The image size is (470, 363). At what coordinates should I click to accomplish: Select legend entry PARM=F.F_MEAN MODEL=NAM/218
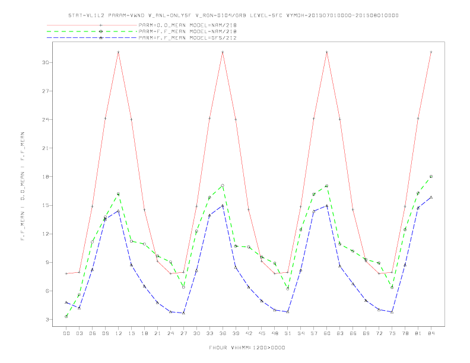pyautogui.click(x=188, y=31)
